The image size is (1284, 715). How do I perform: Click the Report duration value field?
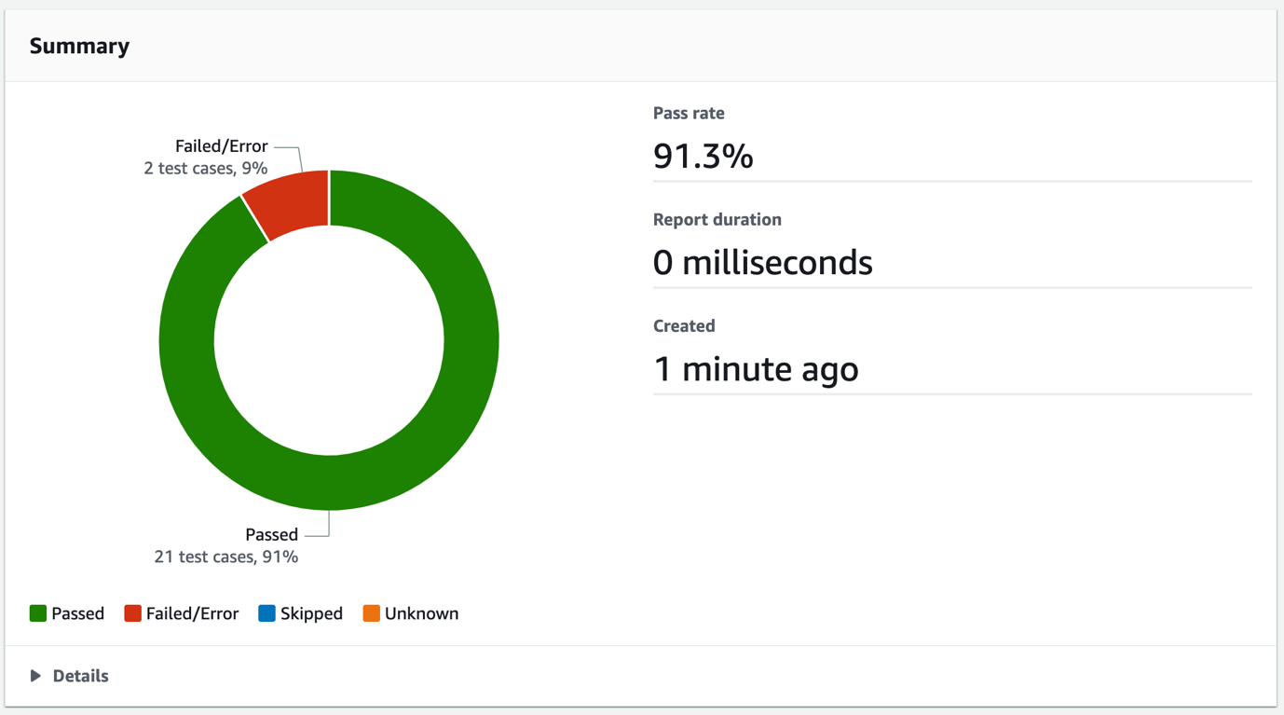(x=762, y=262)
